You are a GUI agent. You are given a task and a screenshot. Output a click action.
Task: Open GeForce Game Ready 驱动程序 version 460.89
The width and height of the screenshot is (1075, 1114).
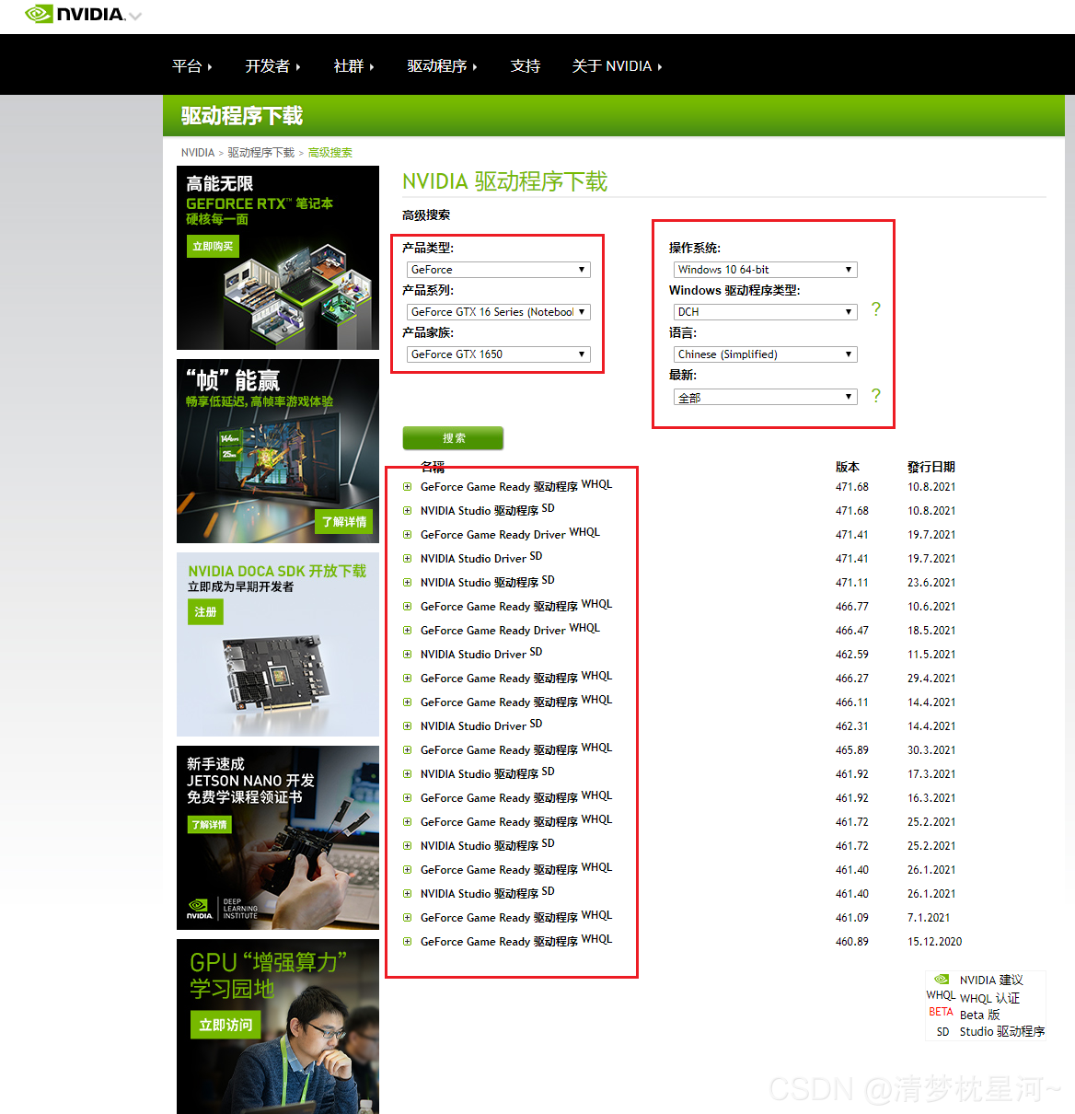tap(499, 942)
